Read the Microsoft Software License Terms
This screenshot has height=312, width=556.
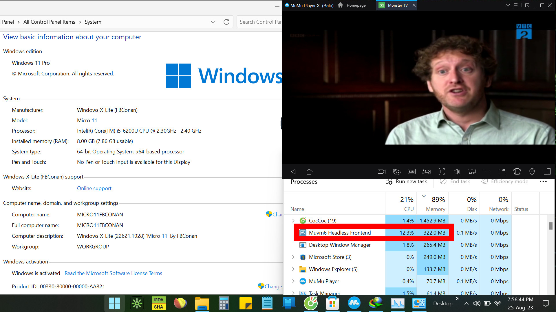[x=113, y=273]
